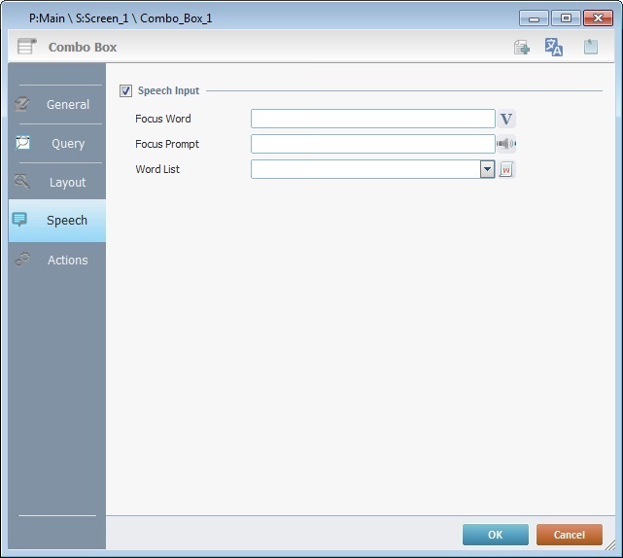Click the V icon beside Focus Word
Viewport: 623px width, 558px height.
[x=506, y=120]
